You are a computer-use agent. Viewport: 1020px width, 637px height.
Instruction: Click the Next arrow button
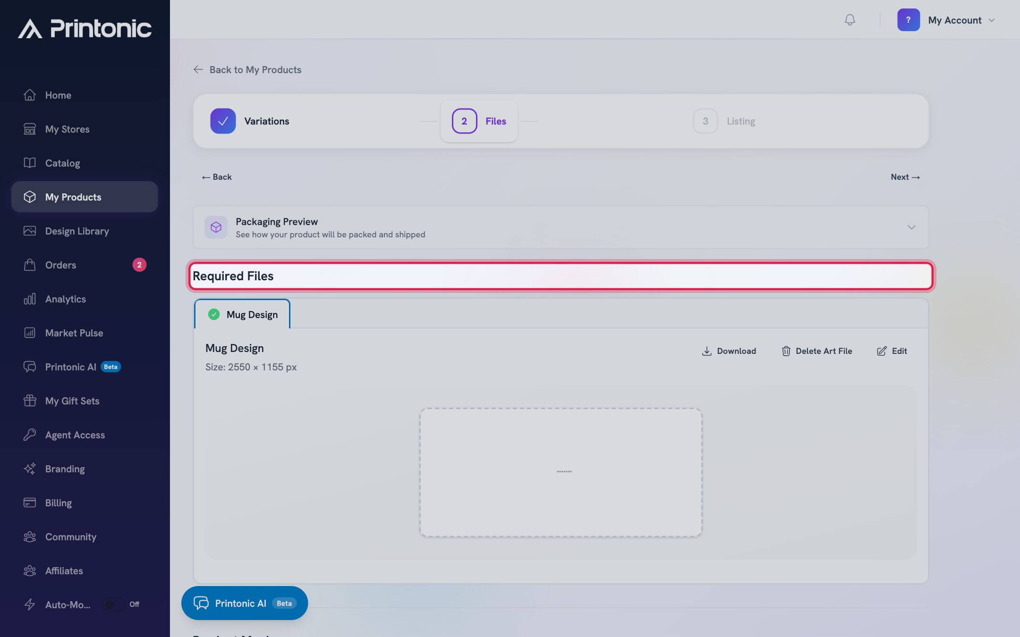[x=905, y=177]
